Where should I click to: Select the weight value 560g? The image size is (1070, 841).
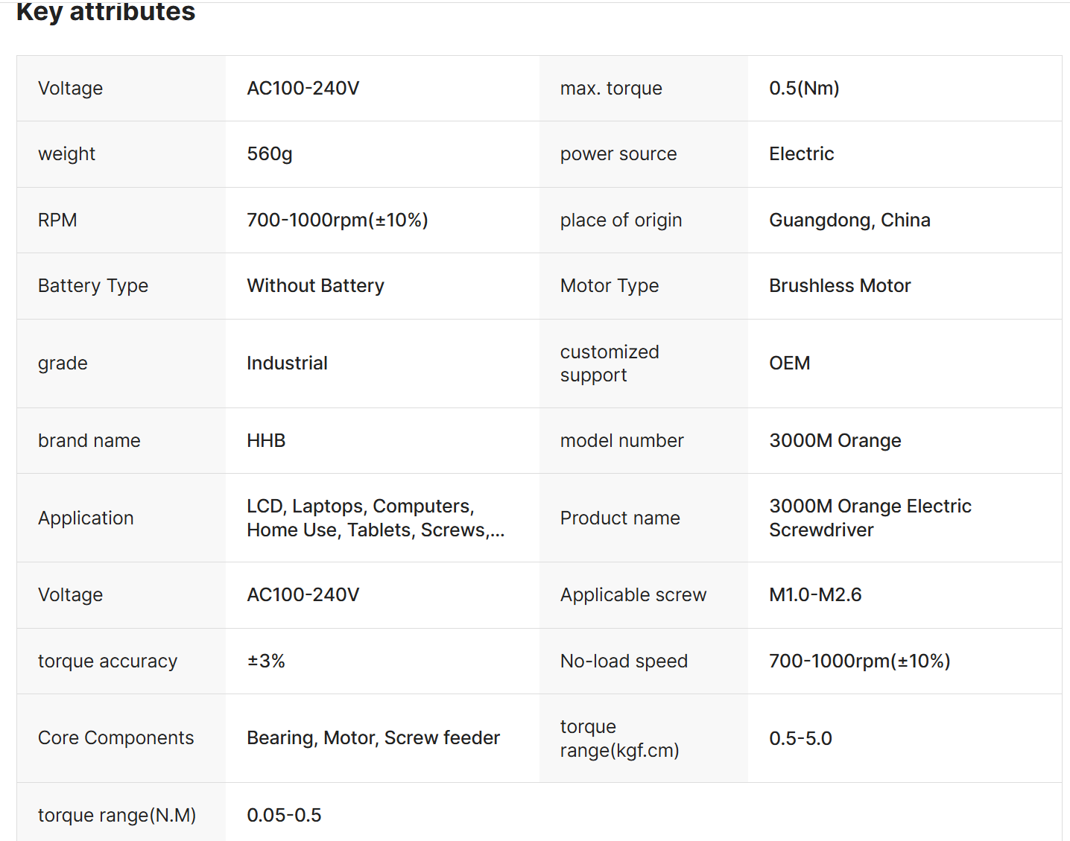pos(270,153)
